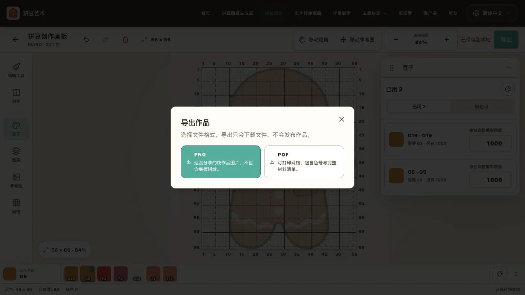Select the 移动视角 hand tool
Viewport: 525px width, 295px height.
(x=314, y=40)
